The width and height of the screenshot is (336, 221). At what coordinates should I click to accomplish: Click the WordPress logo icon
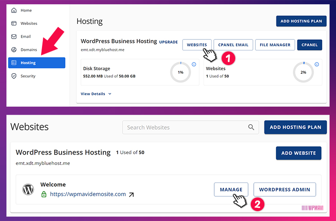[28, 189]
